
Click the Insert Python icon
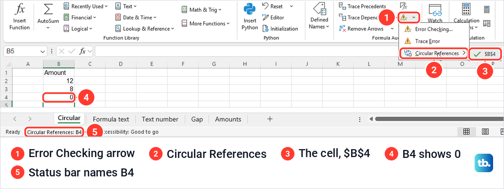(250, 10)
